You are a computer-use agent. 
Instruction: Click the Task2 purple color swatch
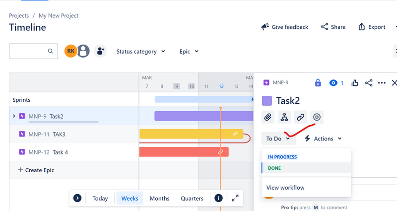(267, 101)
